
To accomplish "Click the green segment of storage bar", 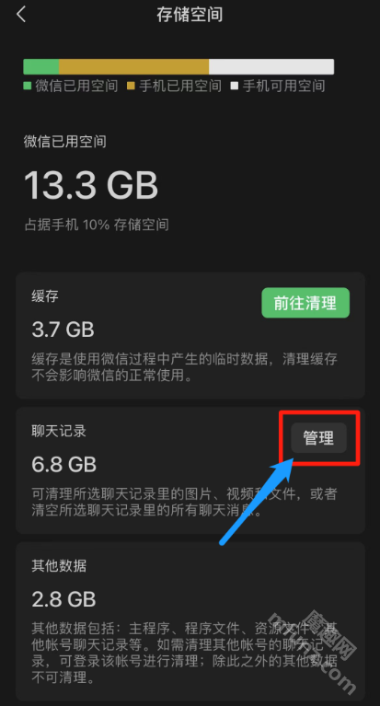I will [x=41, y=66].
